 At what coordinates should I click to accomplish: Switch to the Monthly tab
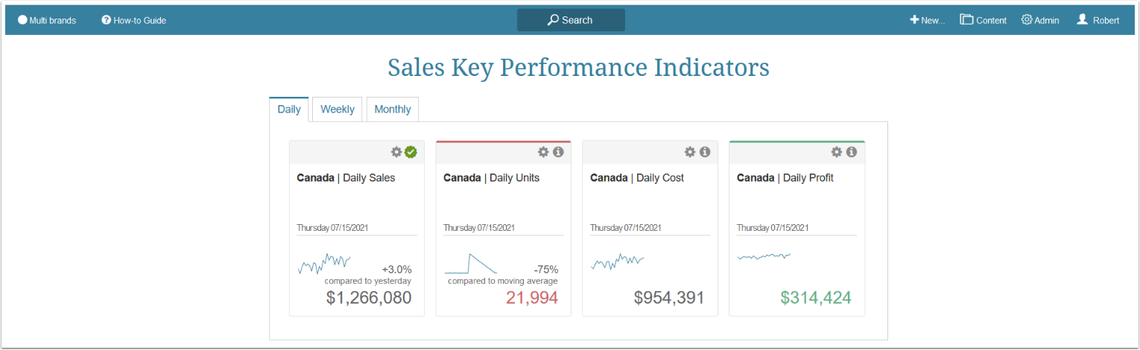click(x=393, y=109)
